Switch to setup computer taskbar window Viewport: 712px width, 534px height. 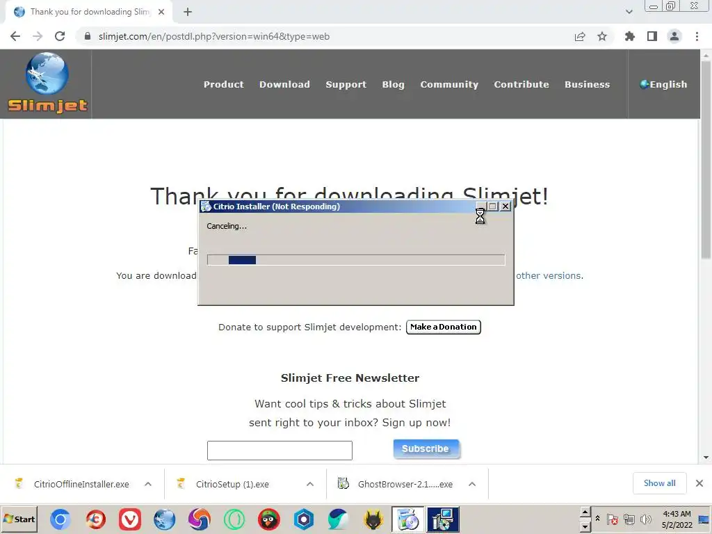[443, 519]
